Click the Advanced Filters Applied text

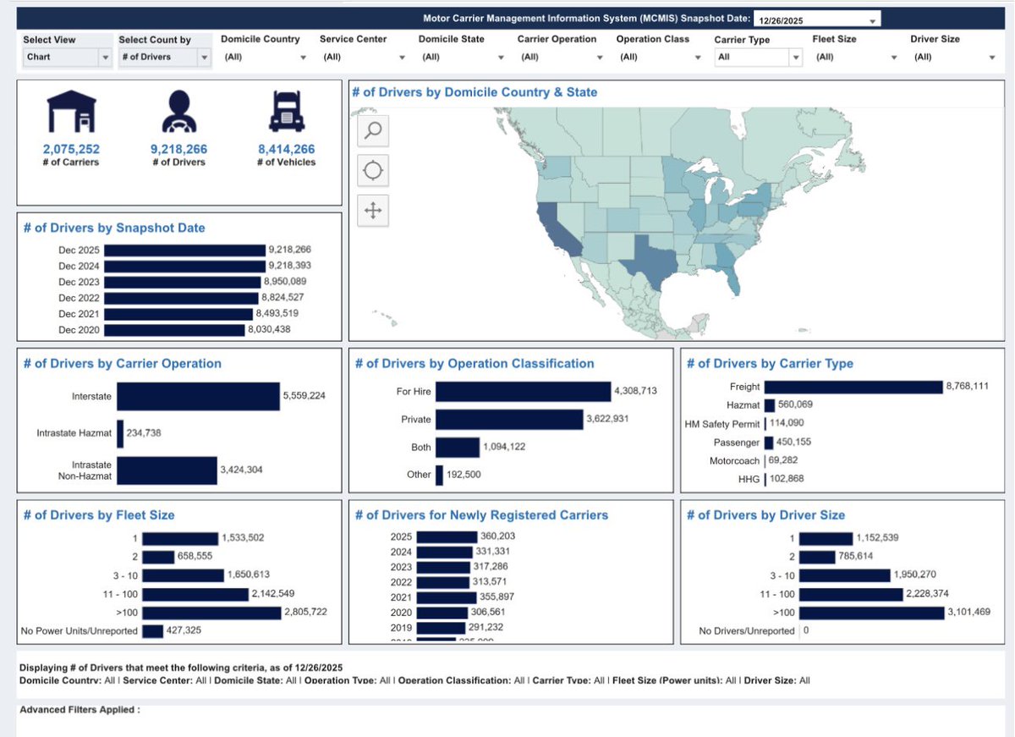pyautogui.click(x=80, y=710)
